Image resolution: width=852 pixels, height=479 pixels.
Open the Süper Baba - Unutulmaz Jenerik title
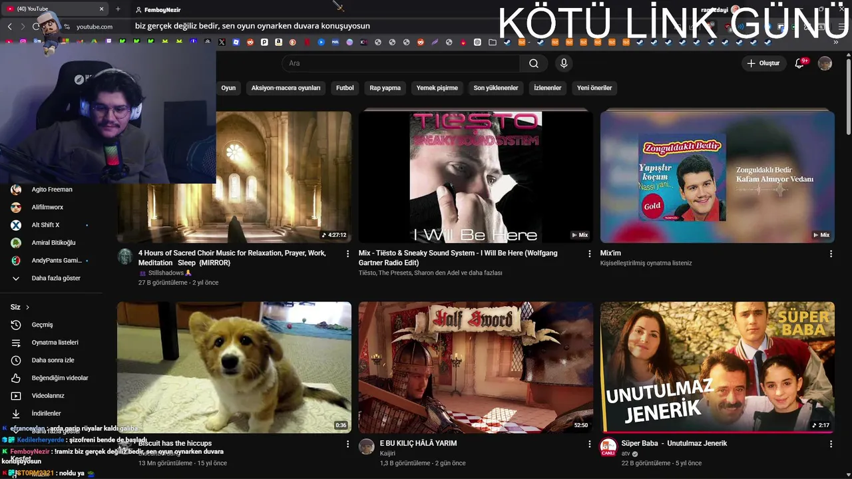(674, 443)
